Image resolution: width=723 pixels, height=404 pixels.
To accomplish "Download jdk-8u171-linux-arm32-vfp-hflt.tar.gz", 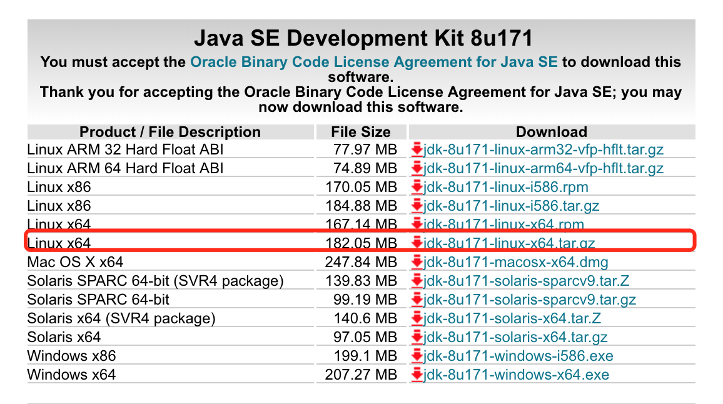I will (x=543, y=149).
